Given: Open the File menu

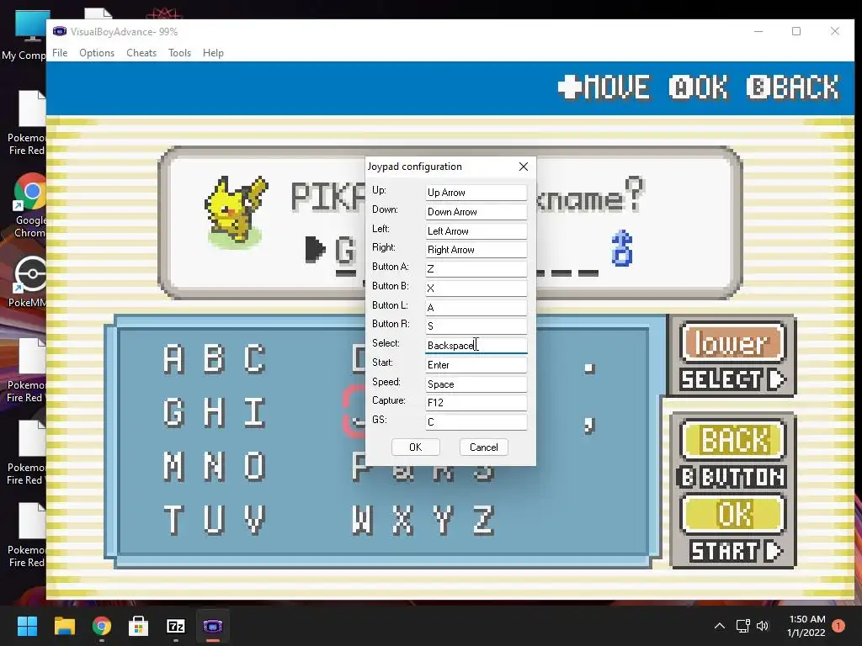Looking at the screenshot, I should [60, 53].
